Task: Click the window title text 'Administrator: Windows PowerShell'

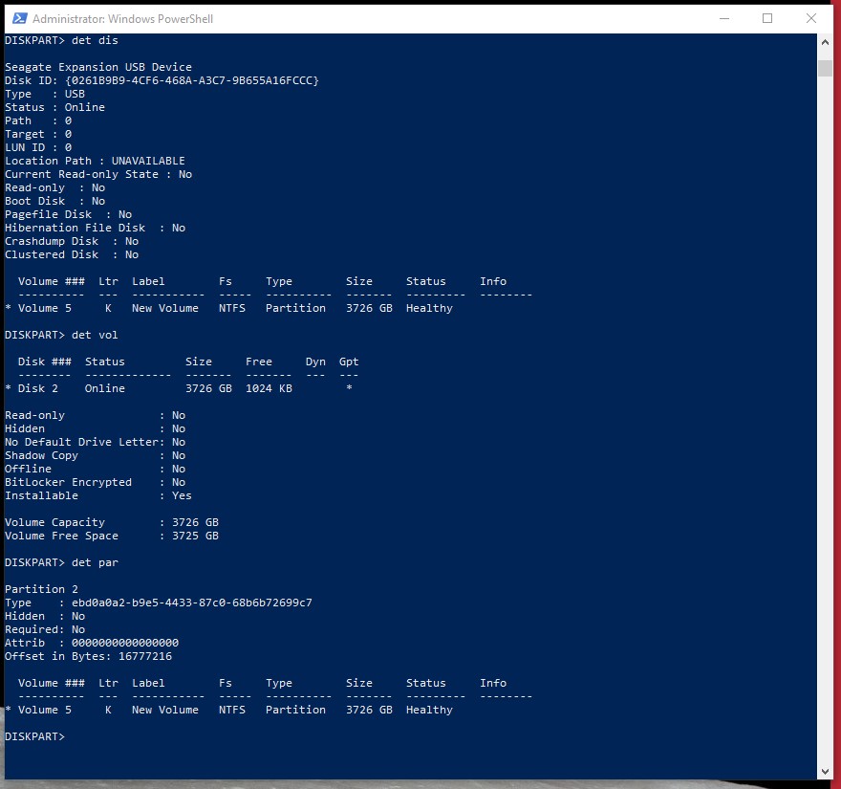Action: pyautogui.click(x=122, y=19)
